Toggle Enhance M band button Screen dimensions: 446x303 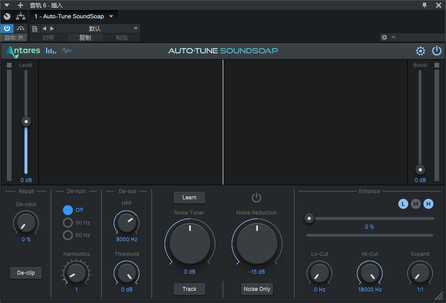416,204
